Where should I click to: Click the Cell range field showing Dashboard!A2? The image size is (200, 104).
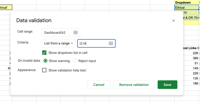(58, 32)
